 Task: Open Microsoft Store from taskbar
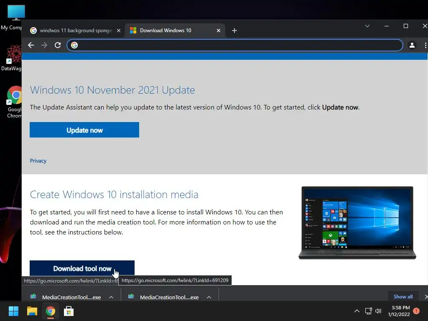click(x=69, y=311)
